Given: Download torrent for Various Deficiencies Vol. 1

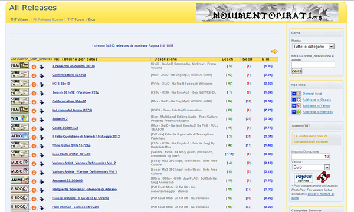Looking at the screenshot, I should click(x=34, y=172).
